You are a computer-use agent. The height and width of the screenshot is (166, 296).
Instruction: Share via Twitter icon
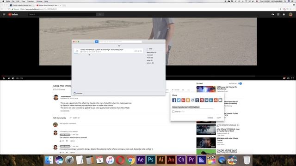point(179,100)
